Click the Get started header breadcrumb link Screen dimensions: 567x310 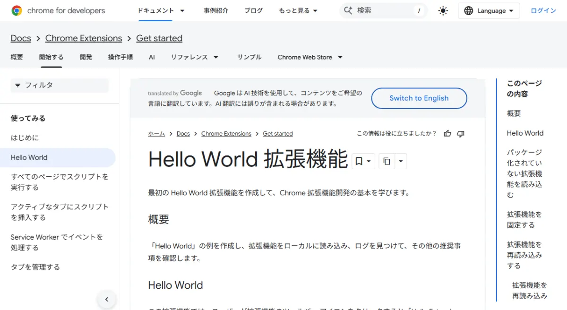pyautogui.click(x=159, y=38)
